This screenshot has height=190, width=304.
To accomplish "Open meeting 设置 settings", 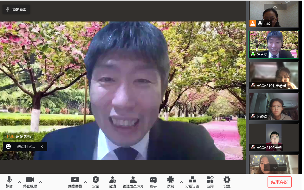I will pos(227,182).
